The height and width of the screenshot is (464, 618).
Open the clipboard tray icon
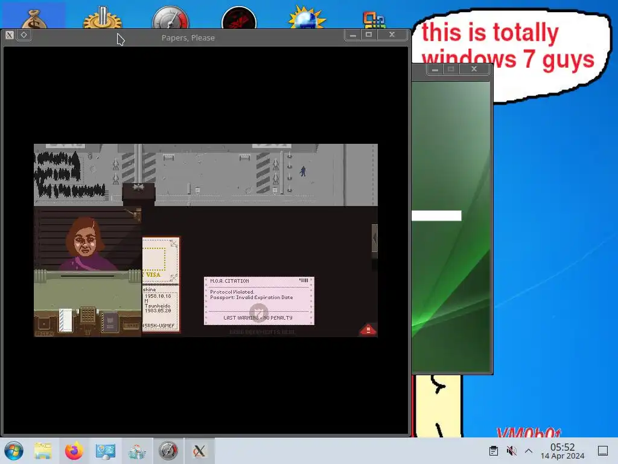494,451
